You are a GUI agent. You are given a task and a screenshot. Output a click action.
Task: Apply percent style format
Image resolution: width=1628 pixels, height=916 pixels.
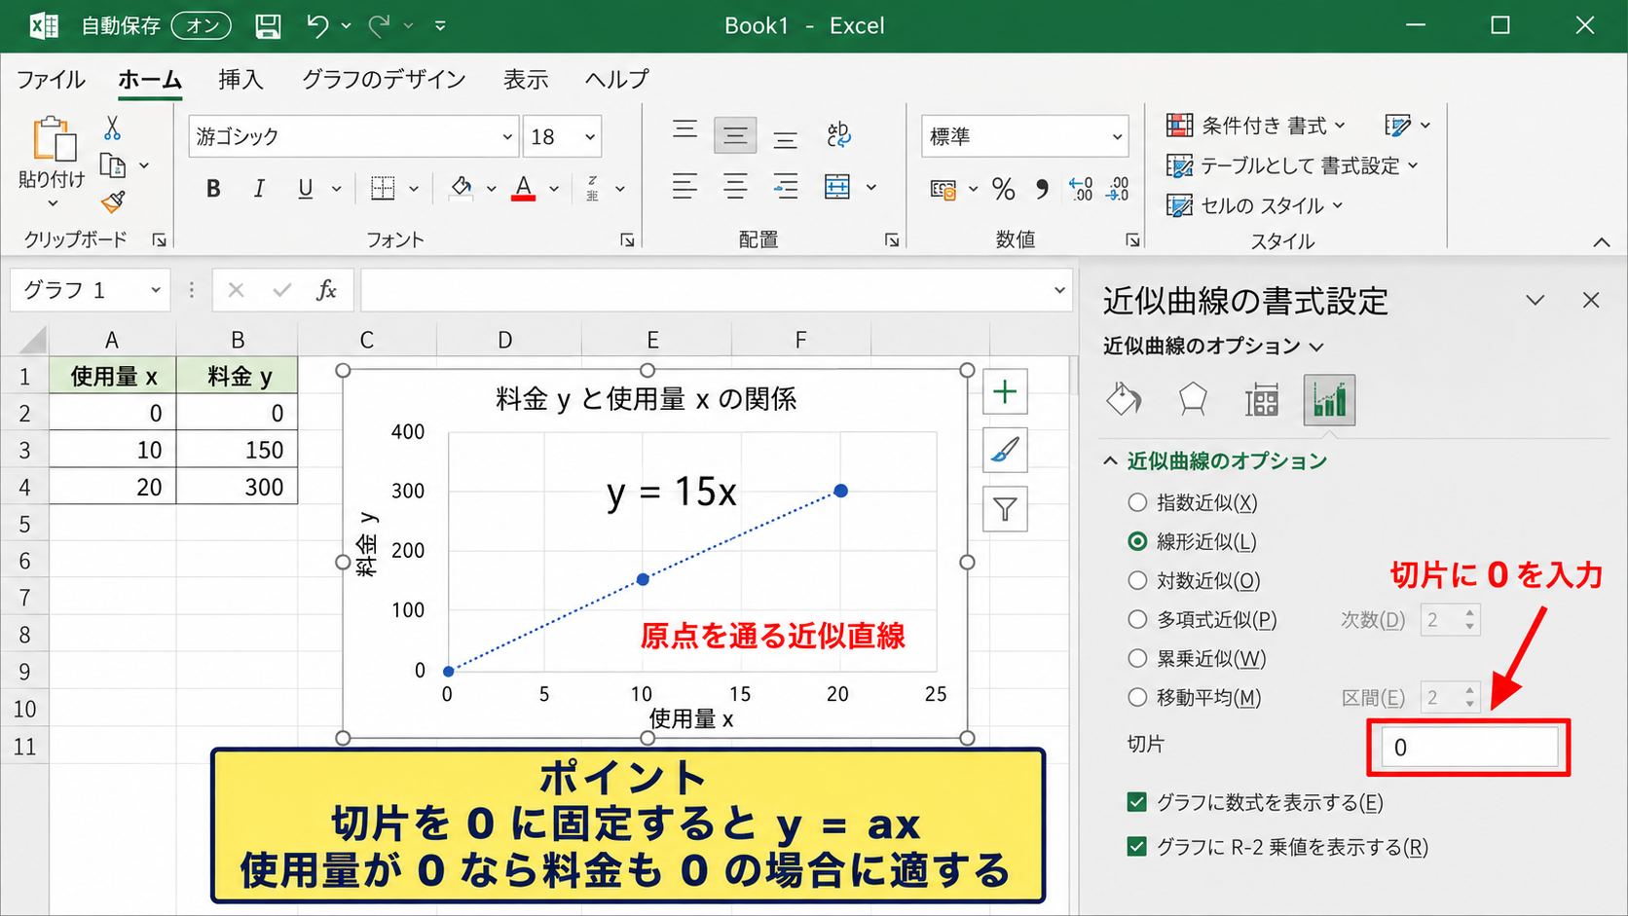[x=1004, y=189]
